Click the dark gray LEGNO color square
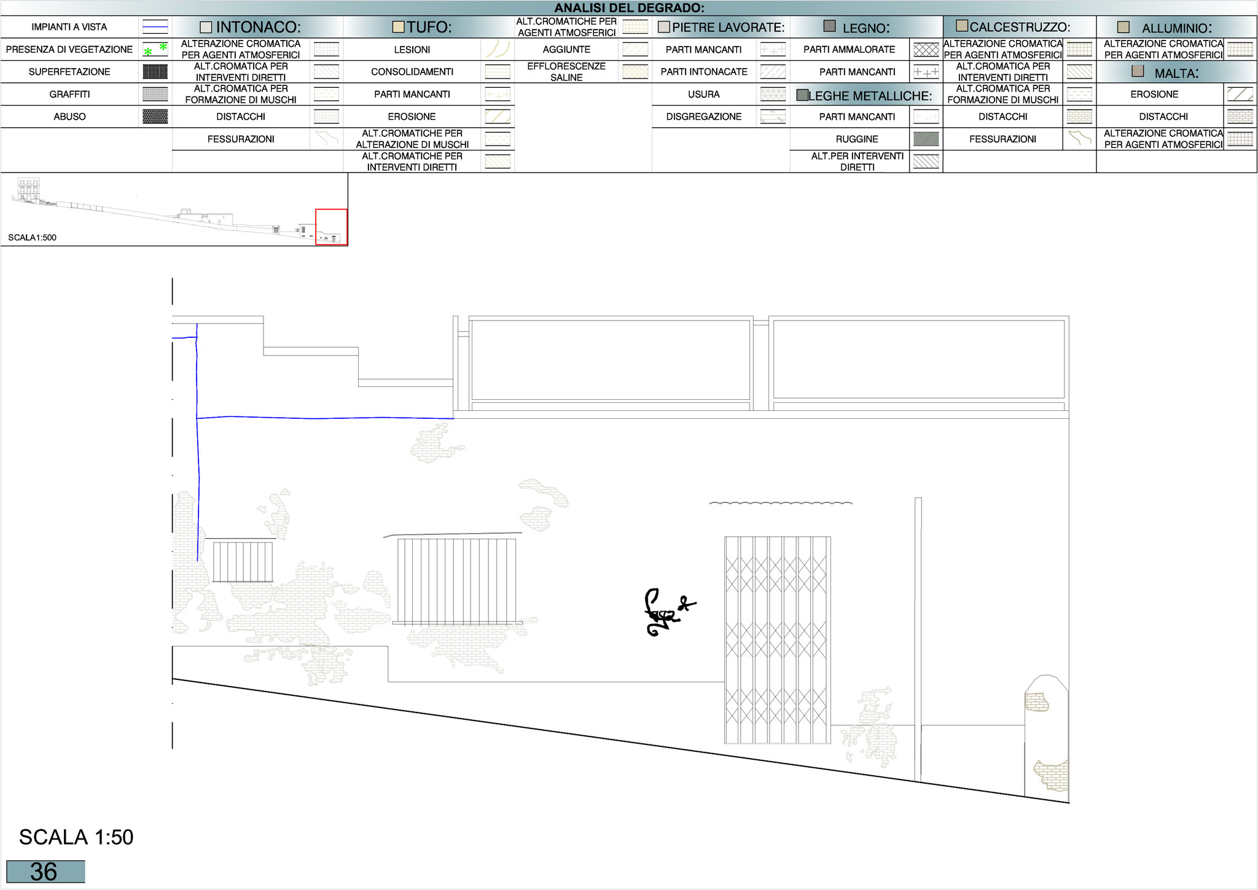 pyautogui.click(x=829, y=26)
